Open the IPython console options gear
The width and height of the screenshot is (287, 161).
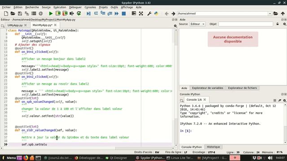[x=285, y=100]
